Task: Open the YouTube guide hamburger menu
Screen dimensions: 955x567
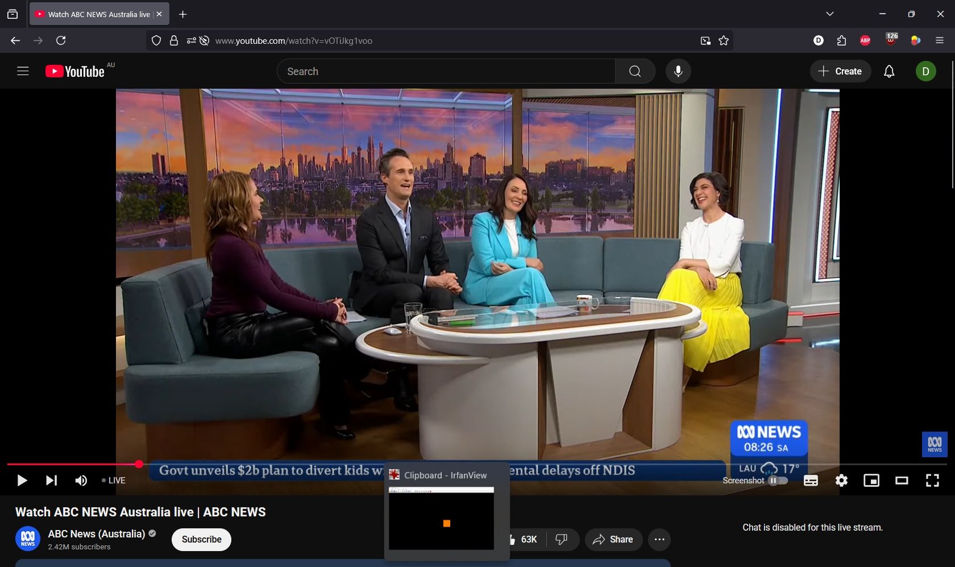Action: [x=23, y=71]
